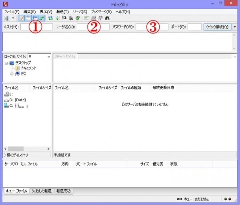Click message log scroll down arrow

point(234,49)
